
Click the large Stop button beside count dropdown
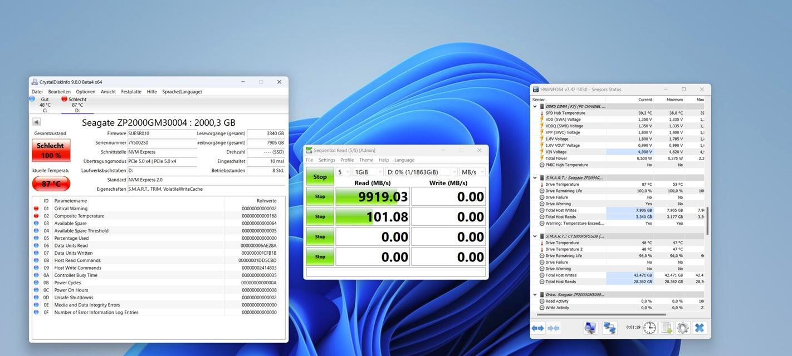pos(320,177)
